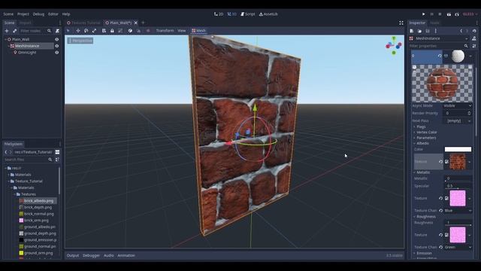Toggle use local space cube icon

[x=130, y=30]
